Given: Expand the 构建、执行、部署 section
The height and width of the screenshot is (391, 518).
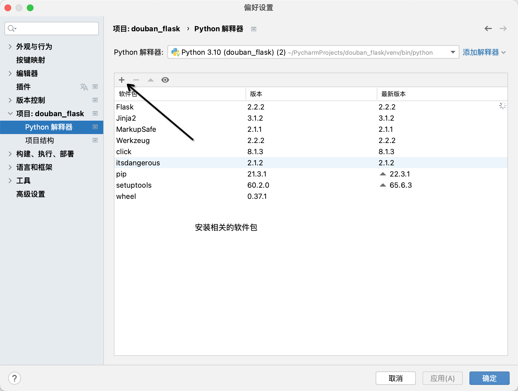Looking at the screenshot, I should click(x=10, y=154).
